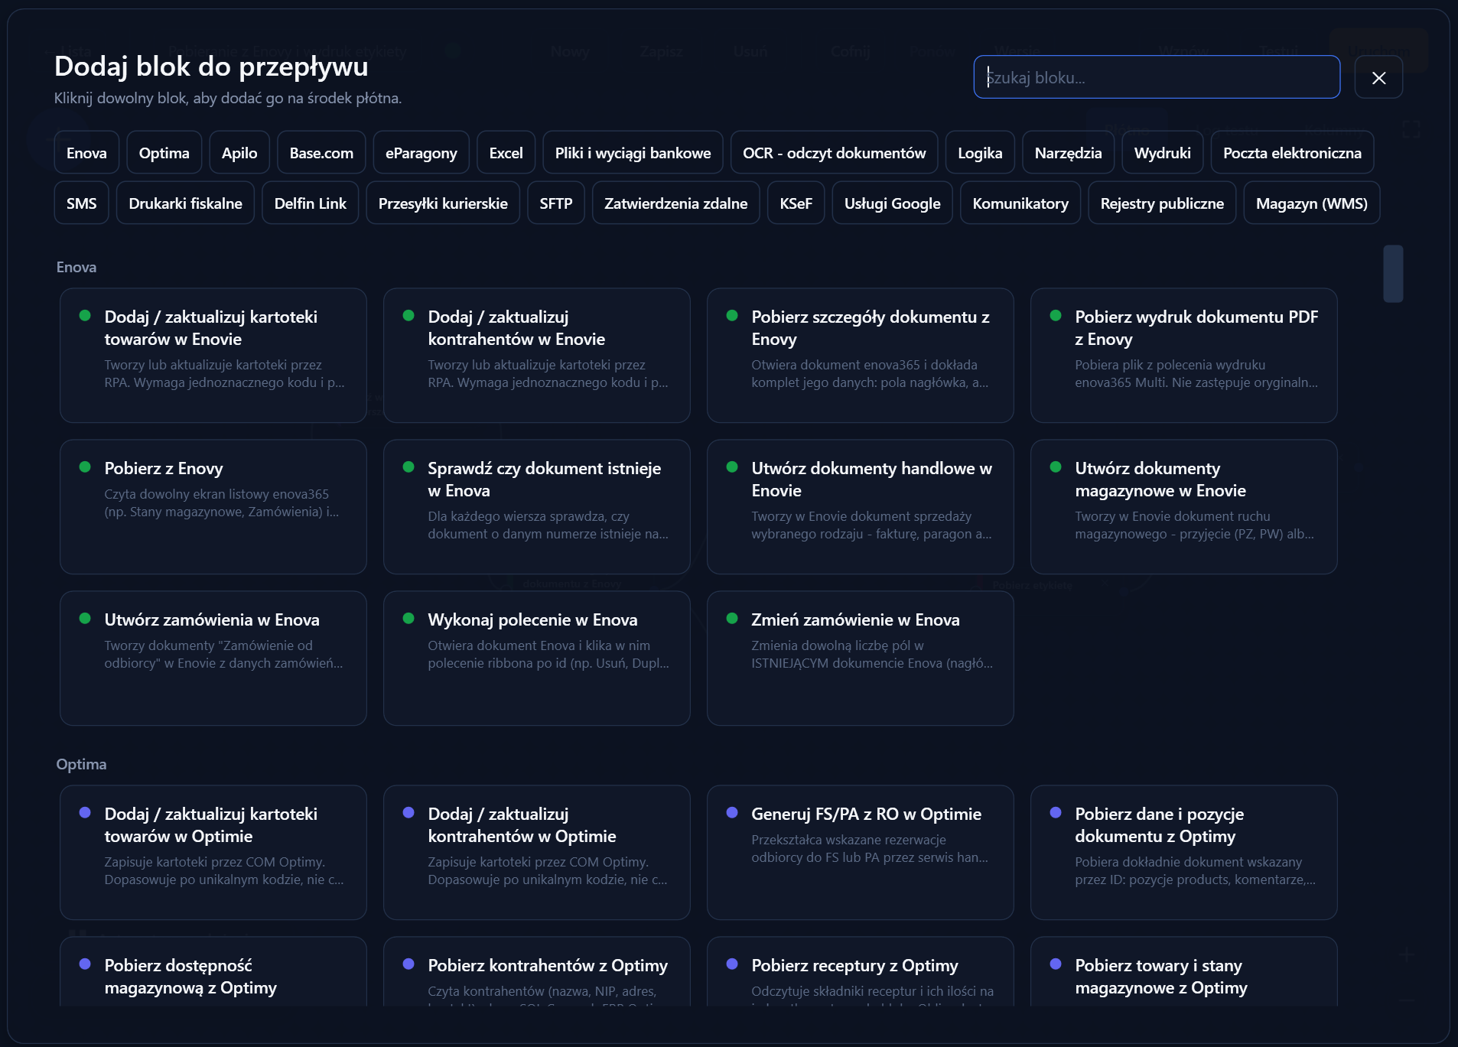Viewport: 1458px width, 1047px height.
Task: Add block Dodaj / zaktualizuj kontrahentów w Optimie
Action: coord(536,853)
